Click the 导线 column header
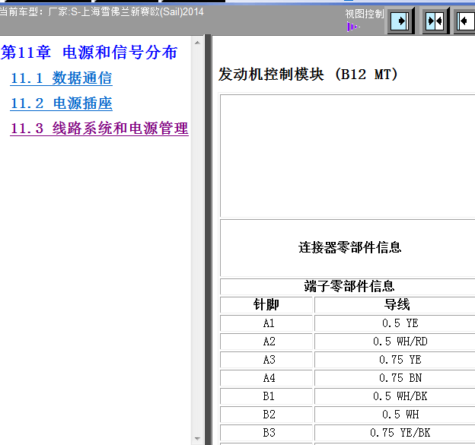Screen dimensions: 475x445 pyautogui.click(x=395, y=304)
